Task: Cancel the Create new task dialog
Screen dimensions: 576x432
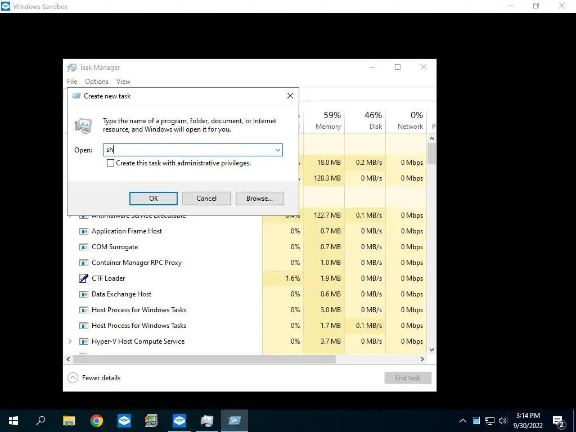Action: click(206, 199)
